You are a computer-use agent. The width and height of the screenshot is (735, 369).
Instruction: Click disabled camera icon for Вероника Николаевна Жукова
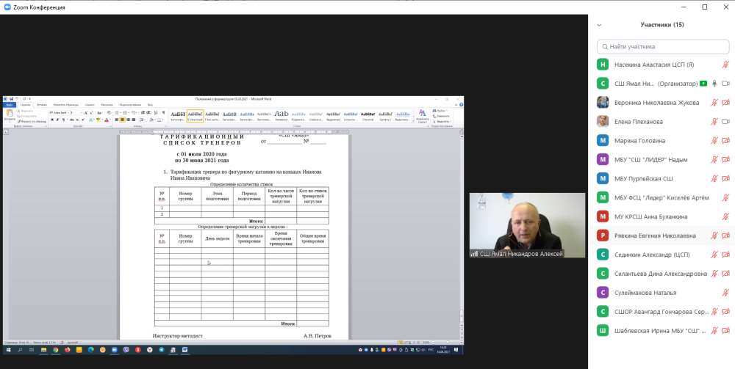point(725,103)
